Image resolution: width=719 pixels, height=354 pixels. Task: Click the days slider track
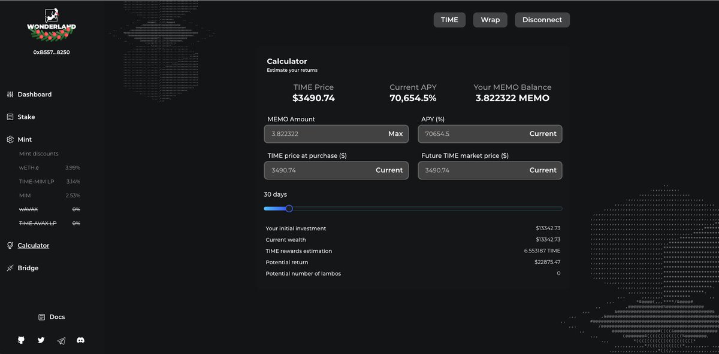click(413, 209)
